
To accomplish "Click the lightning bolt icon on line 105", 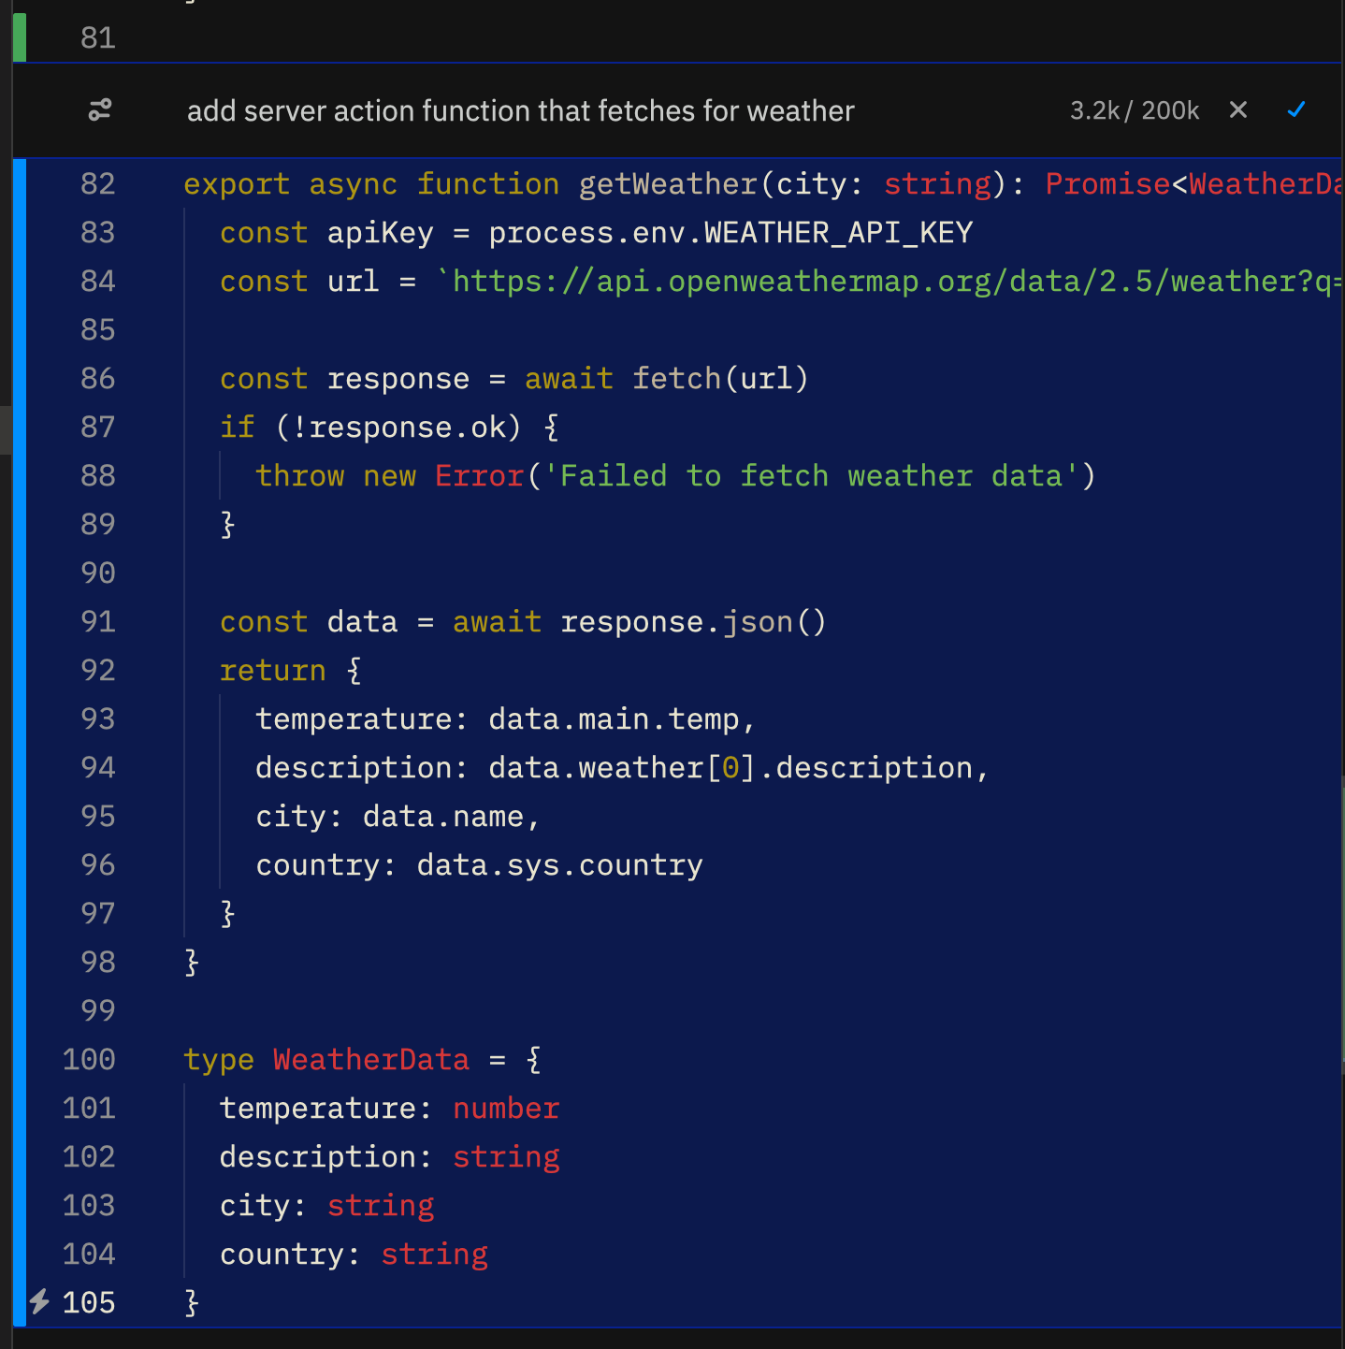I will point(39,1301).
